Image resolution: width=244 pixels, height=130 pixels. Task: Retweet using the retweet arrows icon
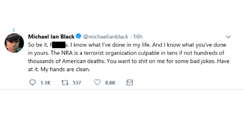pos(64,83)
